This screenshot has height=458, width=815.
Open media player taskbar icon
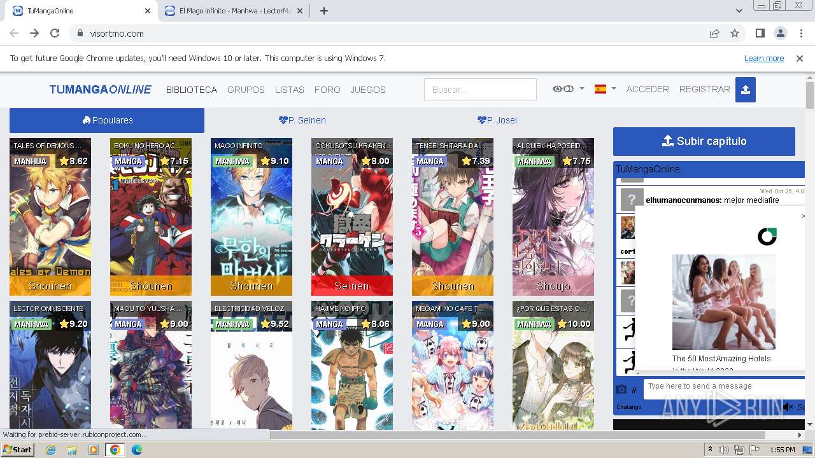tap(94, 450)
